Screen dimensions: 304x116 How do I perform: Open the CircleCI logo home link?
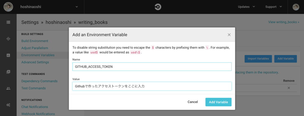tap(158, 7)
